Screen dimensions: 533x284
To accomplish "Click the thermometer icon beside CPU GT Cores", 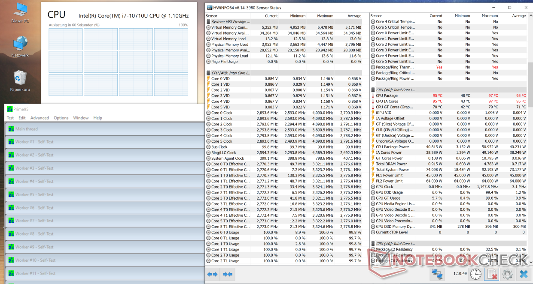I will 373,107.
